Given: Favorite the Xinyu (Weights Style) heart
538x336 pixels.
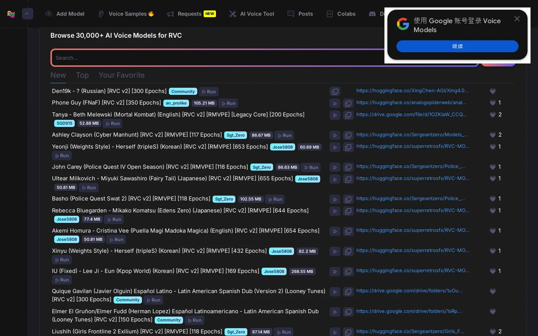Looking at the screenshot, I should pyautogui.click(x=492, y=251).
